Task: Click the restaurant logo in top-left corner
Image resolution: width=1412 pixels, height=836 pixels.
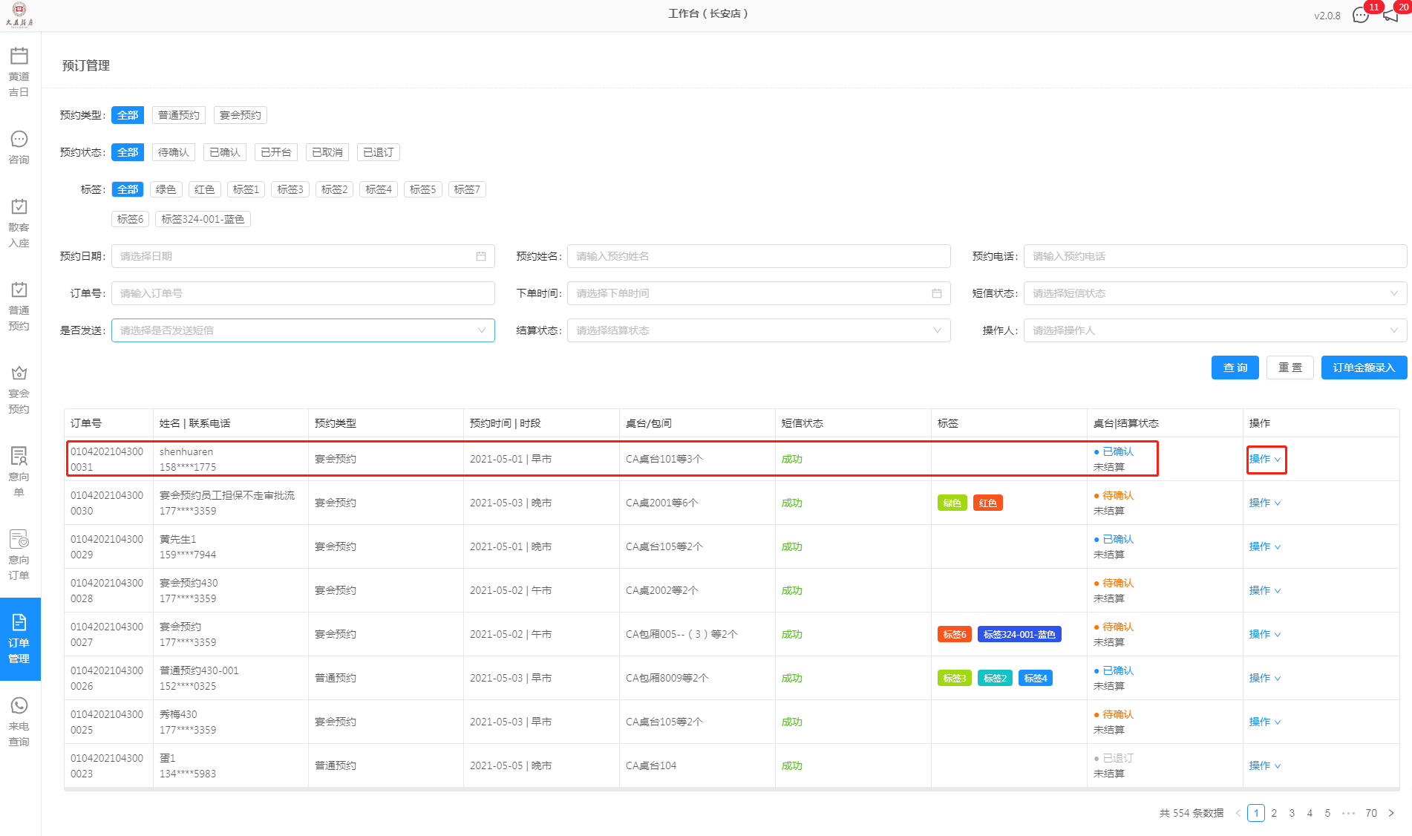Action: (x=19, y=14)
